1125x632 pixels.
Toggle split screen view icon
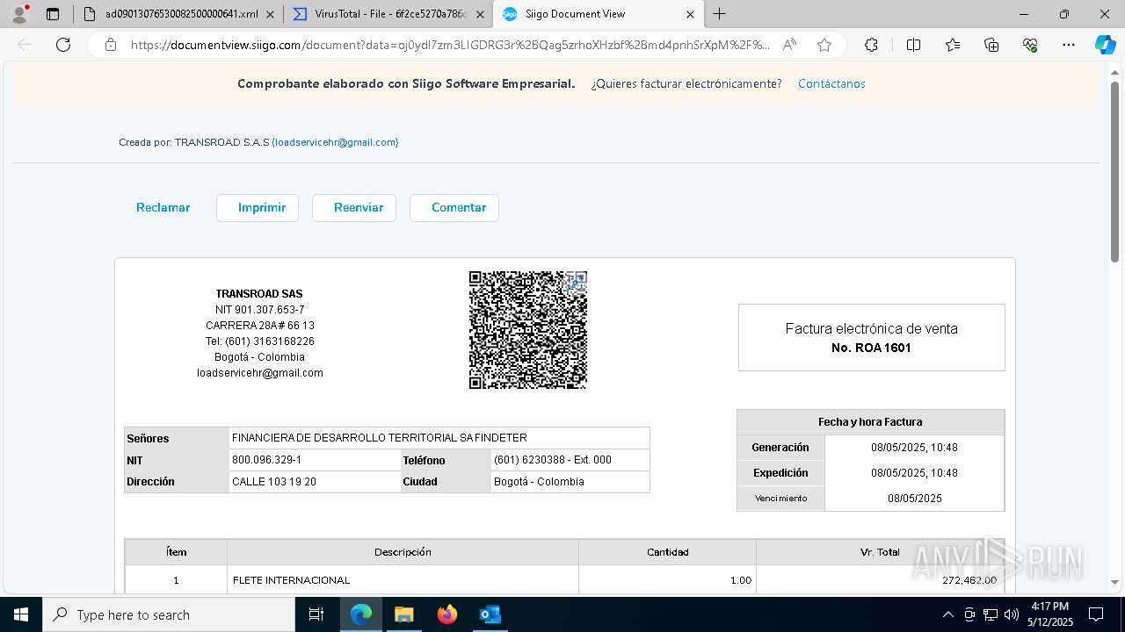pos(913,45)
